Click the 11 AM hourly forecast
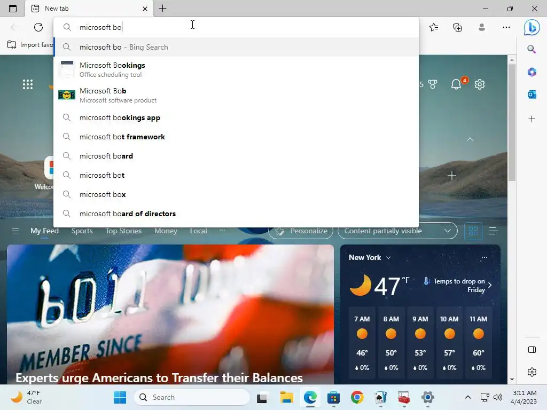 [478, 343]
